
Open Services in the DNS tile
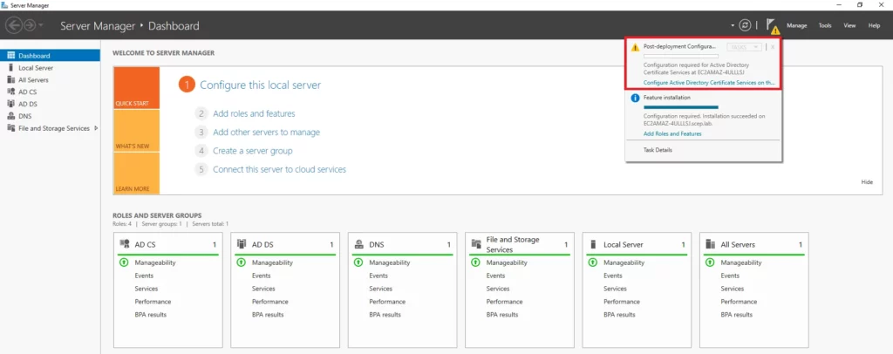[x=380, y=289]
